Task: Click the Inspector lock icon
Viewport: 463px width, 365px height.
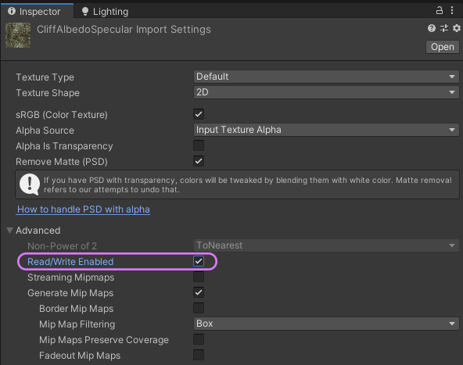Action: pos(440,11)
